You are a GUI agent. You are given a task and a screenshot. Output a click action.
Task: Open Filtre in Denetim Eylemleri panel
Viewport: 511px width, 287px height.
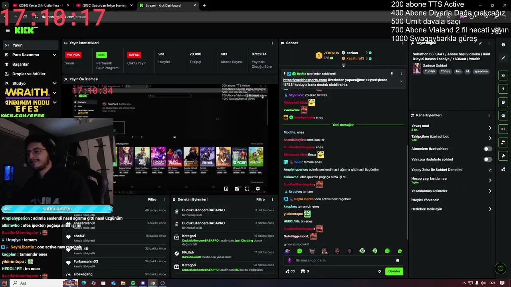tap(260, 199)
